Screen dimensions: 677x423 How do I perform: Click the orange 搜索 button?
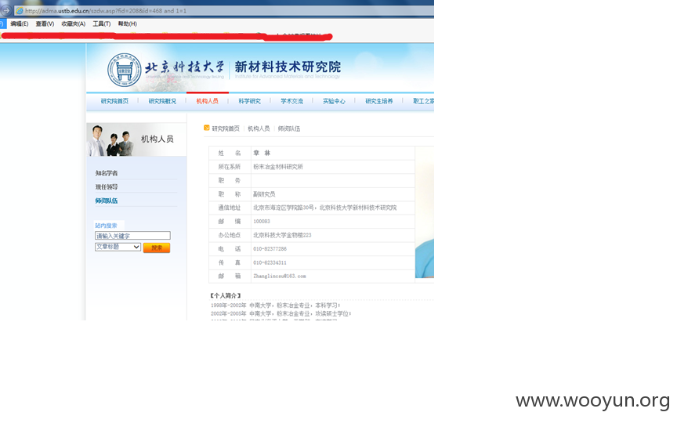pyautogui.click(x=157, y=248)
